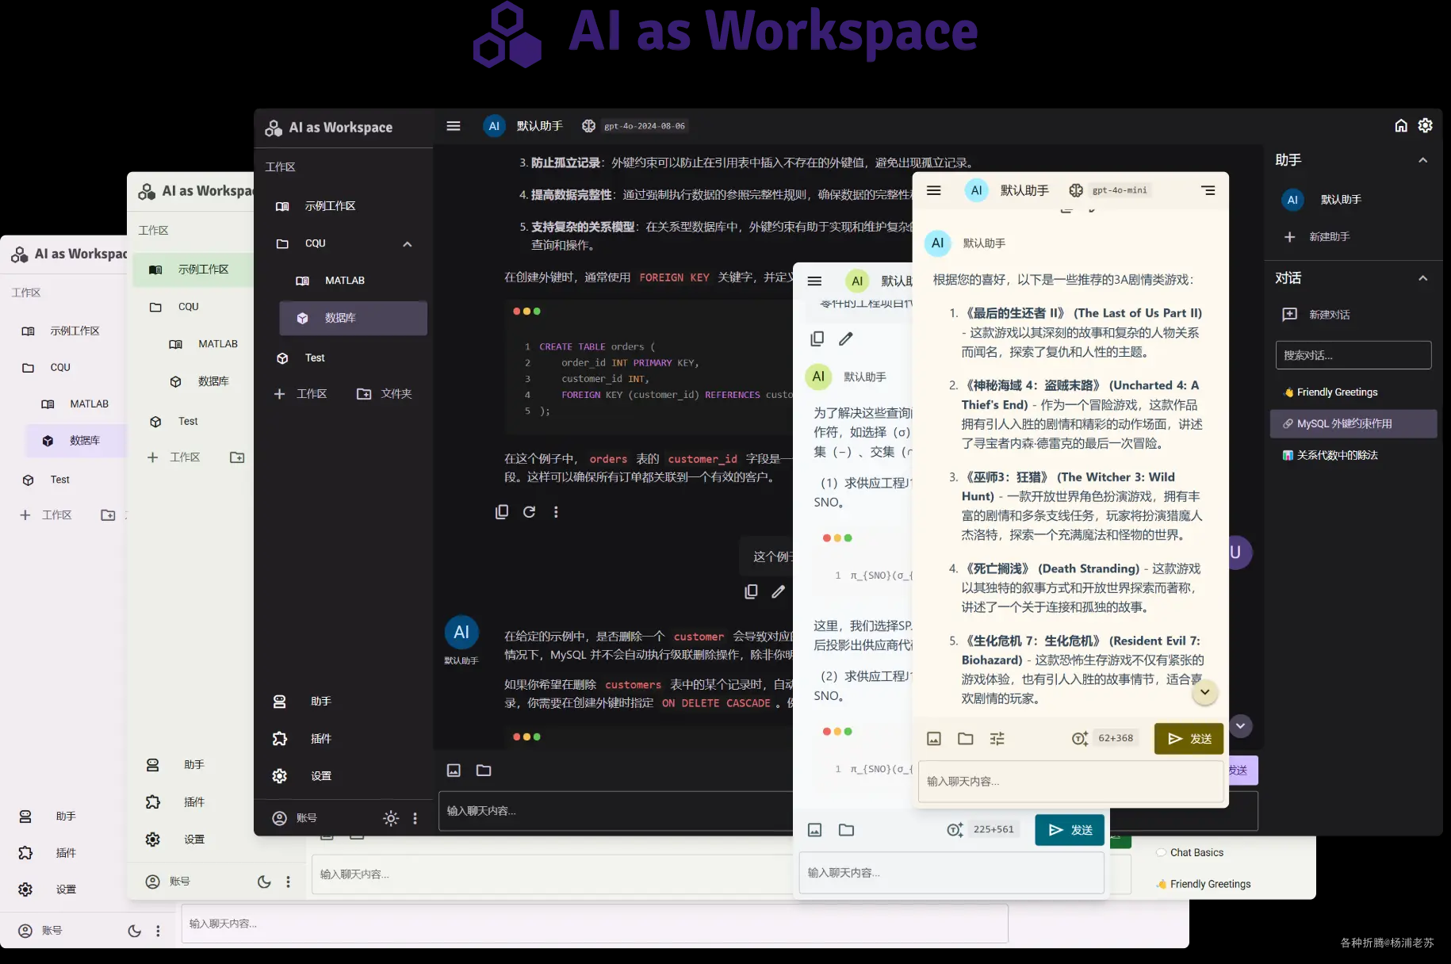1451x964 pixels.
Task: Click new folder icon in purple window sidebar
Action: (x=108, y=515)
